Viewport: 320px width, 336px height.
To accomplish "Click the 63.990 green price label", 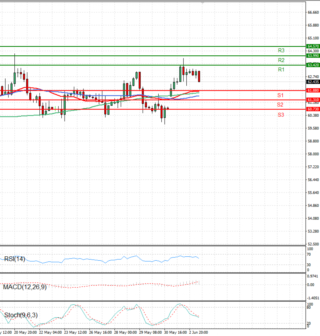I will click(x=313, y=56).
